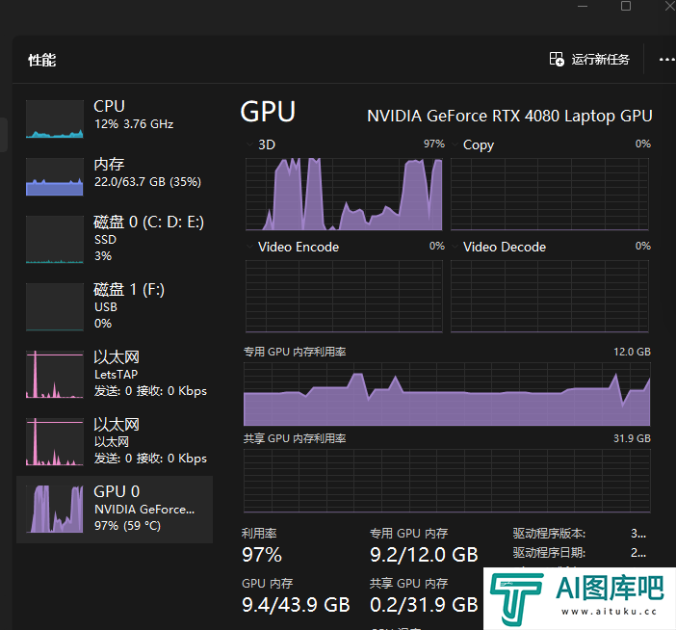This screenshot has width=676, height=630.
Task: Click the 31.9 GB graph maximum label
Action: [x=632, y=438]
